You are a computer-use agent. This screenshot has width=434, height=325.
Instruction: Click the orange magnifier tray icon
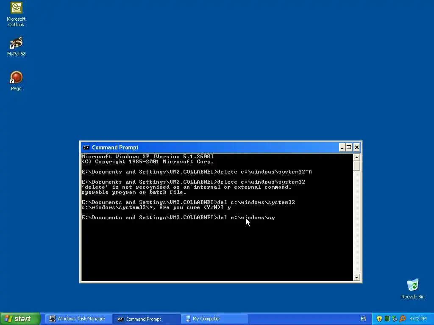[x=403, y=319]
